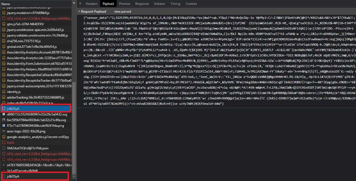This screenshot has width=356, height=181.
Task: Click the icon beside adobeTracking.56c3fcf0373322466895.js
Action: (x=4, y=97)
